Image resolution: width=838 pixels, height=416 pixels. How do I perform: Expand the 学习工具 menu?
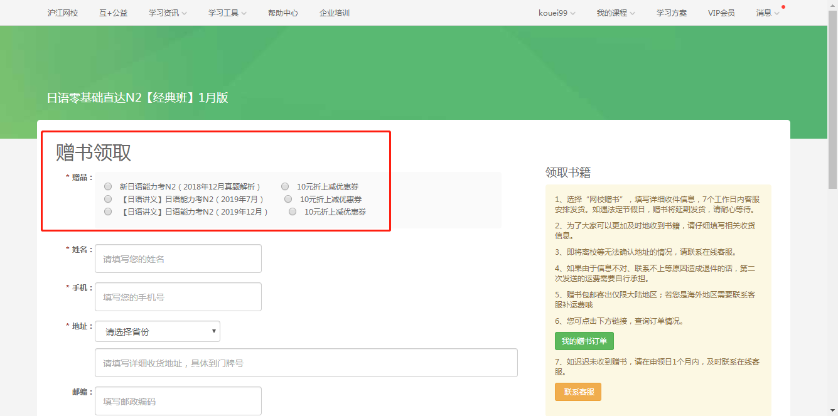point(227,13)
